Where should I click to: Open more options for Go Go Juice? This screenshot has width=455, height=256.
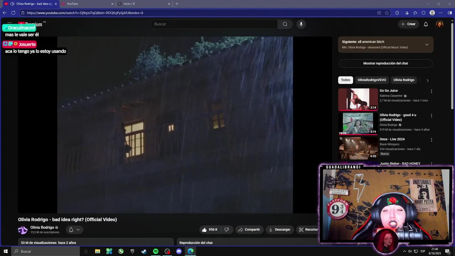click(432, 91)
